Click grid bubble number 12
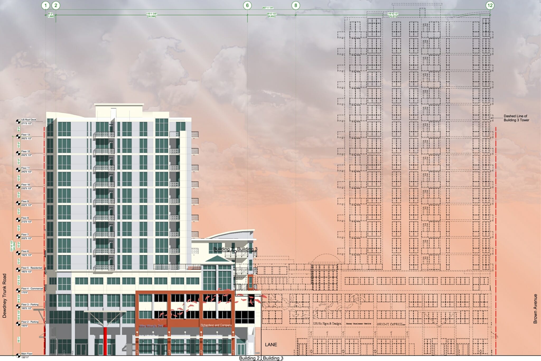Image resolution: width=541 pixels, height=361 pixels. point(490,5)
